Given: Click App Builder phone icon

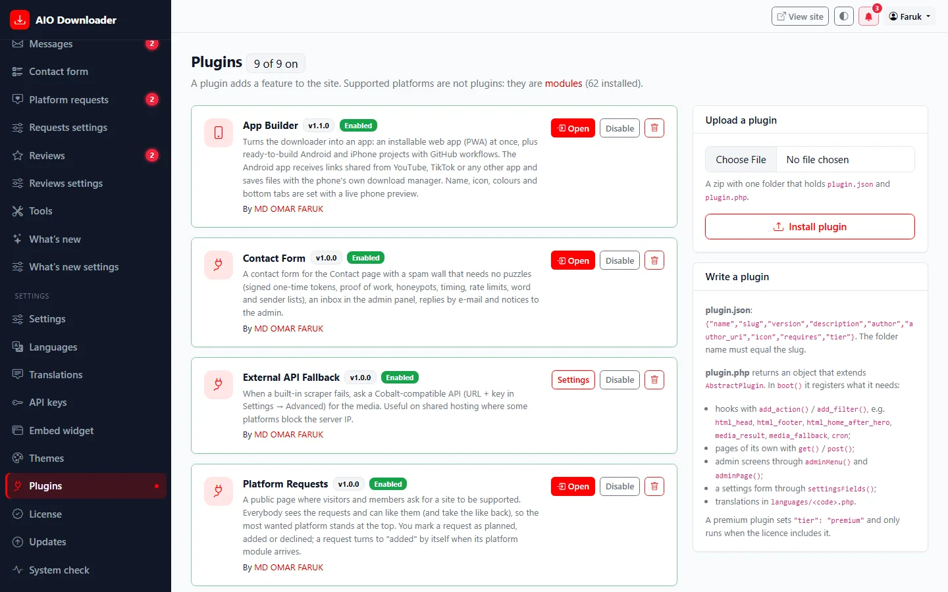Looking at the screenshot, I should (x=219, y=133).
